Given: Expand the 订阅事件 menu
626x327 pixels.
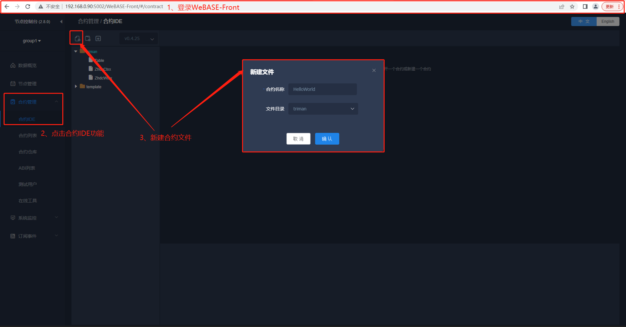Looking at the screenshot, I should tap(33, 236).
